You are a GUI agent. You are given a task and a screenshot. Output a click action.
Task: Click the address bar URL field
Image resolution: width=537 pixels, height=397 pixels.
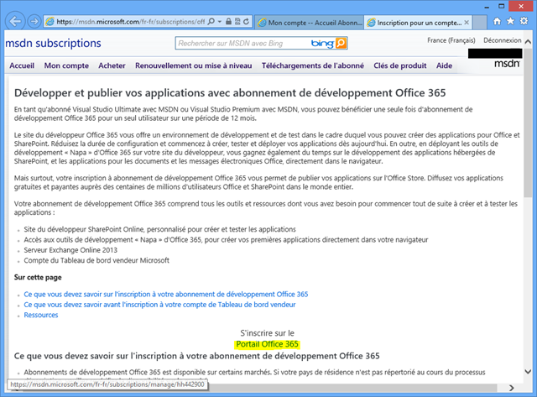pyautogui.click(x=131, y=22)
